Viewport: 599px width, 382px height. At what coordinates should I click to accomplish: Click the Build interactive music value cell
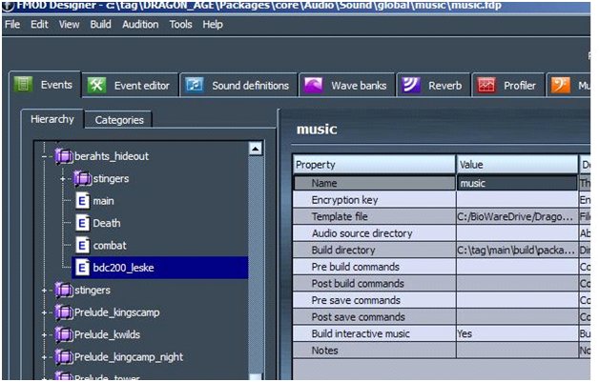click(515, 333)
